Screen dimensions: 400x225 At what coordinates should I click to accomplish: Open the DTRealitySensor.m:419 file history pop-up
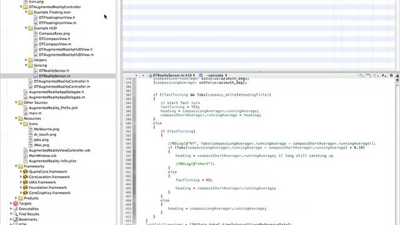tap(172, 76)
